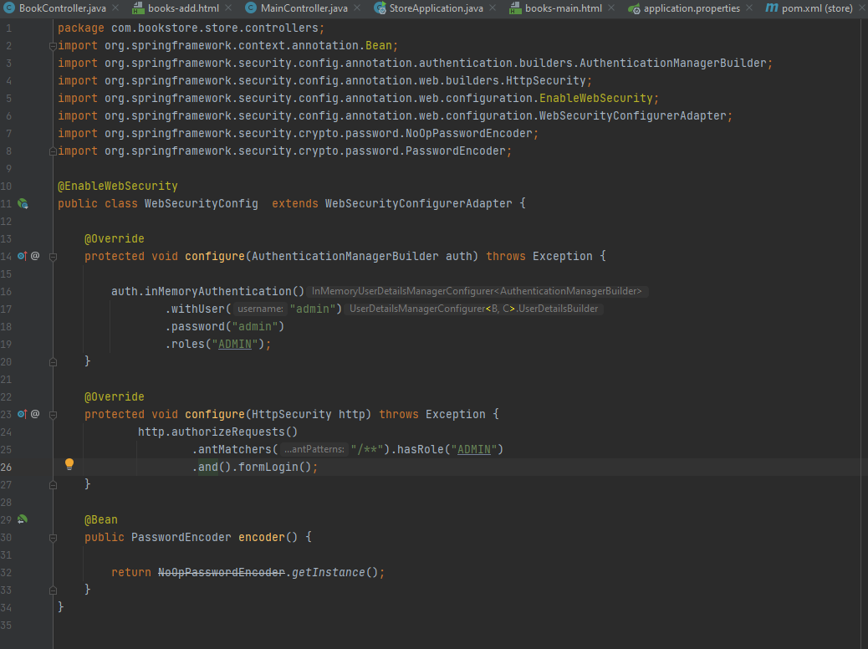Click the Maven icon on pom.xml tab

click(x=772, y=8)
